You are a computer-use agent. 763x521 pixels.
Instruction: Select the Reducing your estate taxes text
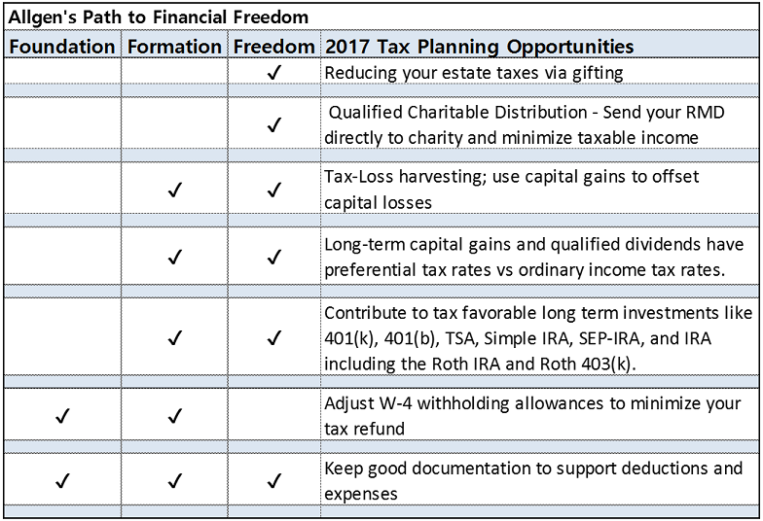point(473,74)
